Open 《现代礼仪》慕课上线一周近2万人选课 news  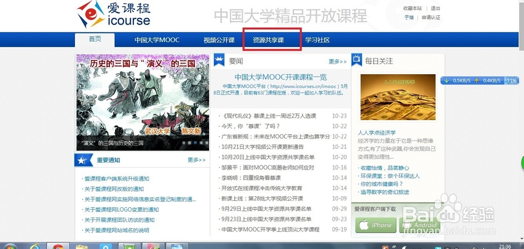tap(269, 116)
